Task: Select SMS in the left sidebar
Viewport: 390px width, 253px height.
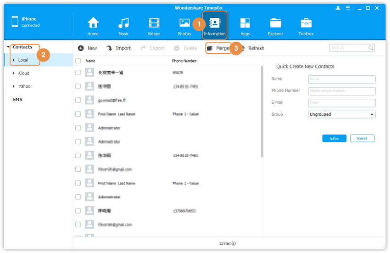Action: (x=17, y=100)
